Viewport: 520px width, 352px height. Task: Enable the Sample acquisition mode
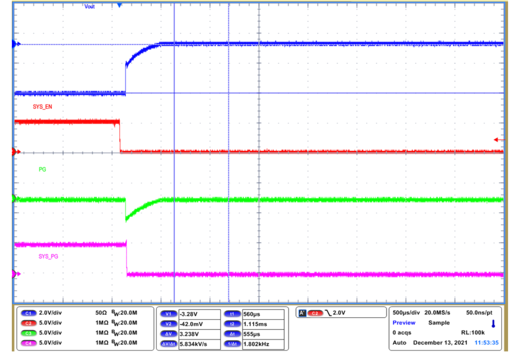pos(439,323)
